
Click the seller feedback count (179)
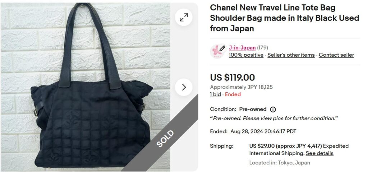pos(262,48)
